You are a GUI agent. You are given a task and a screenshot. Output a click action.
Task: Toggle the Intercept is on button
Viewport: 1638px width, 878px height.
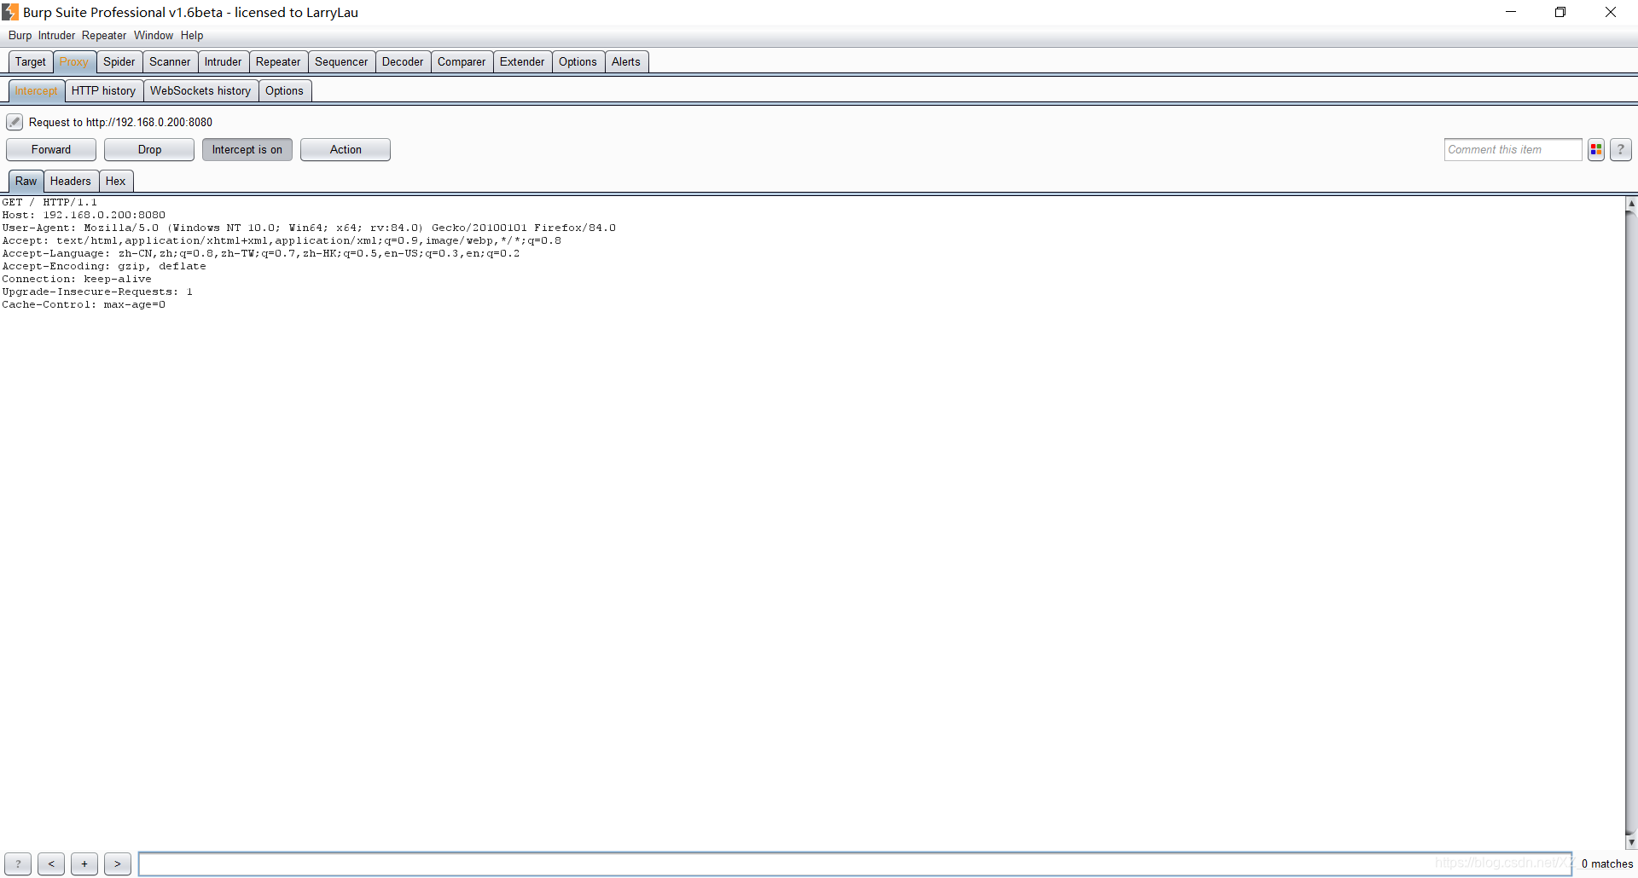pos(247,150)
